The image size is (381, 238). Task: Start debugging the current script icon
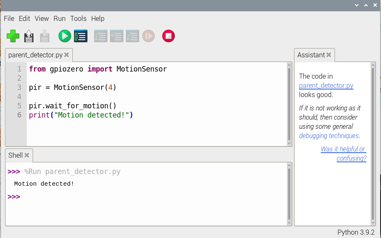coord(81,36)
